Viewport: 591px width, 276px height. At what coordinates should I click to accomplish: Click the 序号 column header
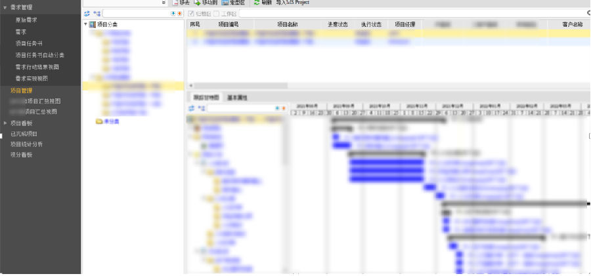(x=195, y=24)
